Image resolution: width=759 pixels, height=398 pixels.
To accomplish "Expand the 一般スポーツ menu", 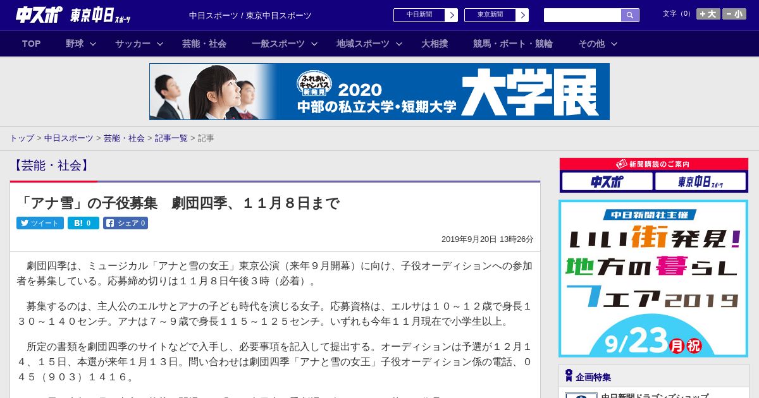I will pos(284,44).
